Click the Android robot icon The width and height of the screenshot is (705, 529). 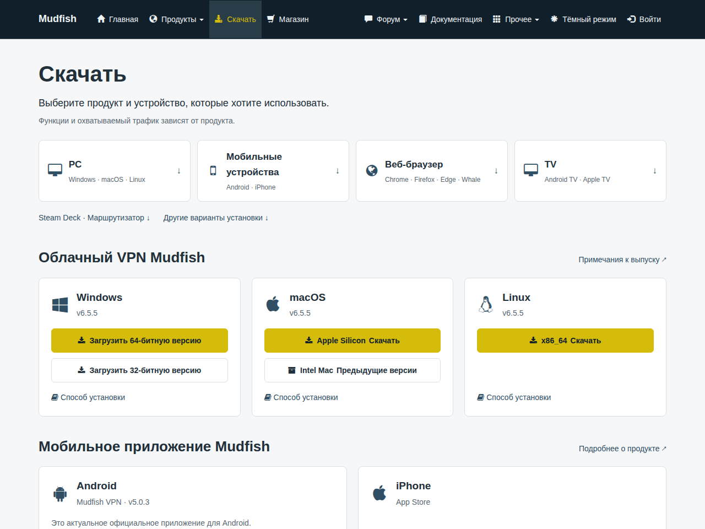tap(60, 494)
